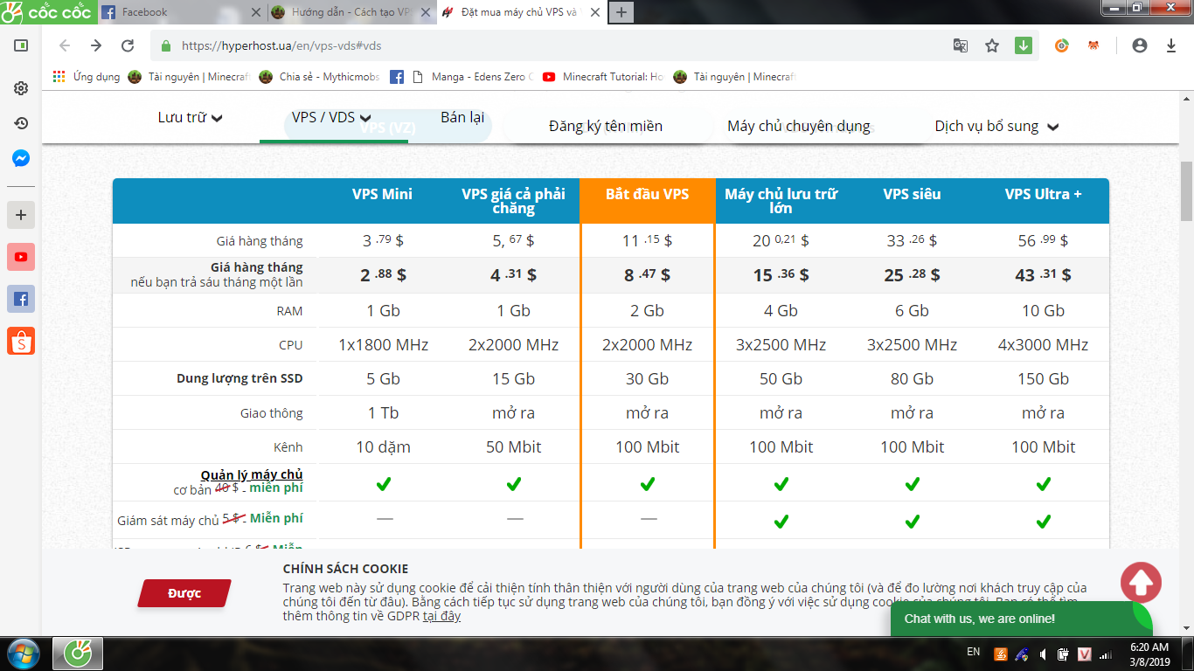1194x671 pixels.
Task: Open the Quản lý máy chủ link
Action: [252, 475]
